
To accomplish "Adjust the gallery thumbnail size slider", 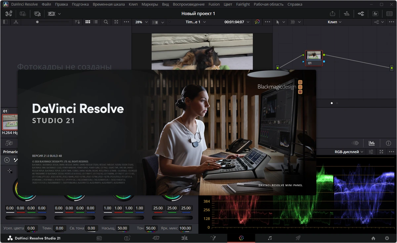I will [53, 22].
